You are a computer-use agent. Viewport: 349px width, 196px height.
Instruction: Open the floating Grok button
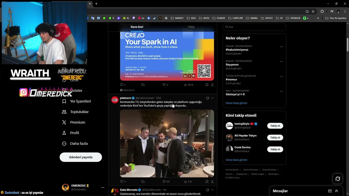point(338,179)
